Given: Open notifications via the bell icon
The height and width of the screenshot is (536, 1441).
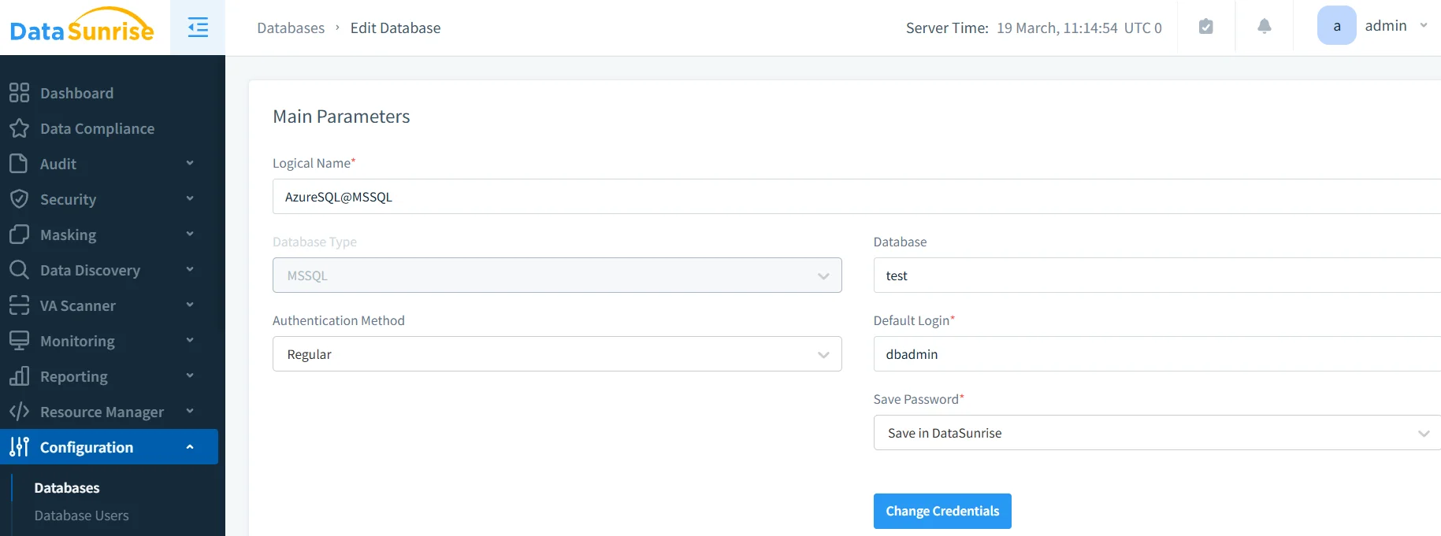Looking at the screenshot, I should (x=1264, y=26).
